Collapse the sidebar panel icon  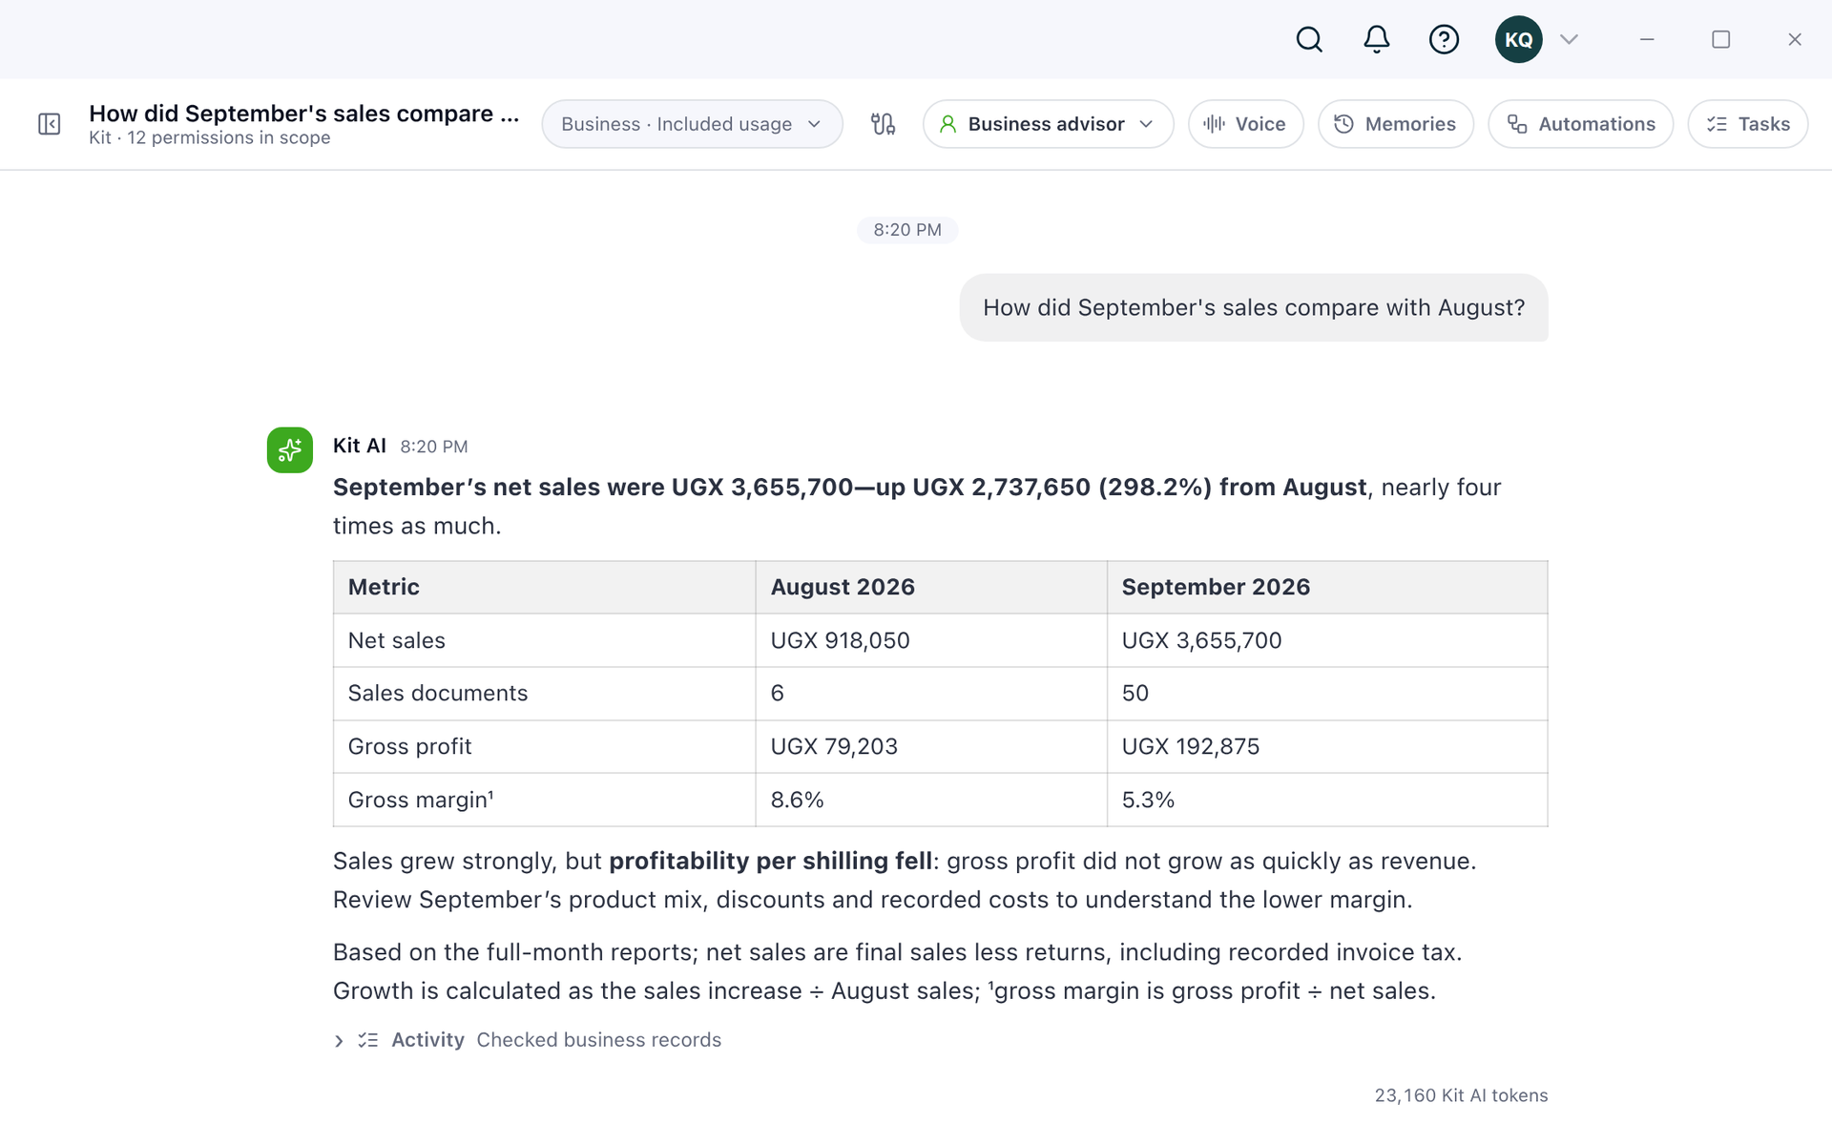tap(49, 124)
